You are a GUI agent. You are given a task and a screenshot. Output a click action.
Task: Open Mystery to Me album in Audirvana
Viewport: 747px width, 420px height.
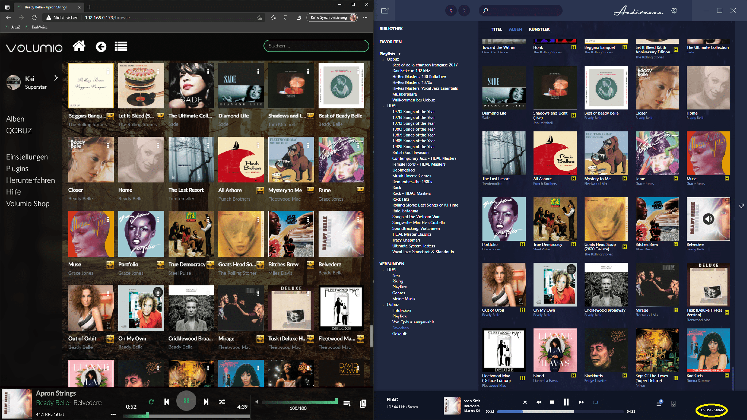click(x=606, y=153)
